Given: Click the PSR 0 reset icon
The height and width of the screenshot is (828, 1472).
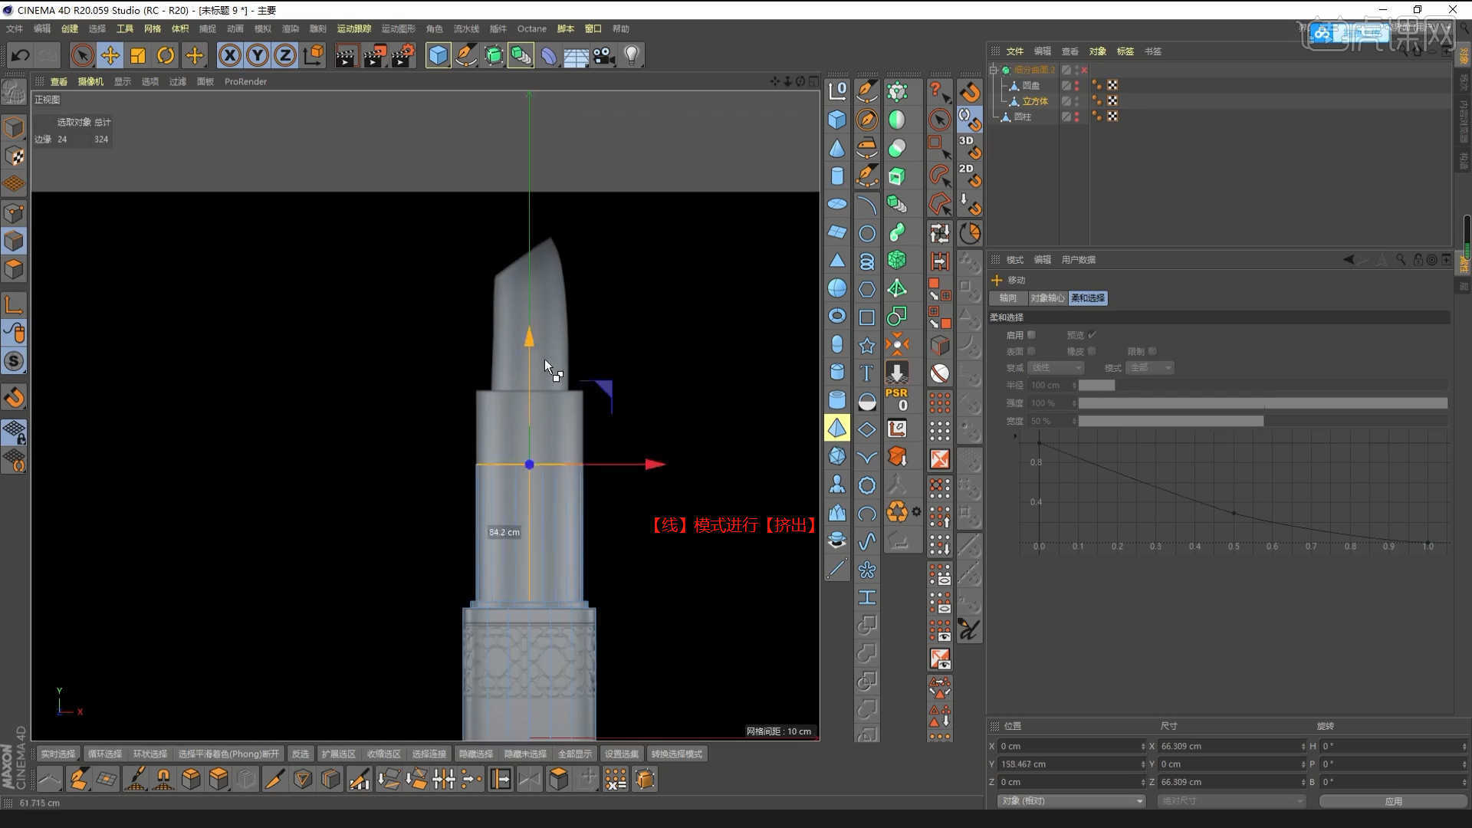Looking at the screenshot, I should (897, 399).
